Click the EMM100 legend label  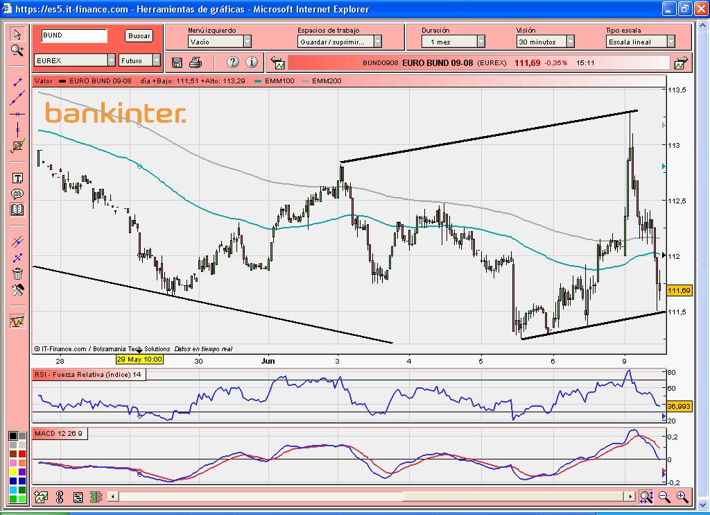click(279, 81)
